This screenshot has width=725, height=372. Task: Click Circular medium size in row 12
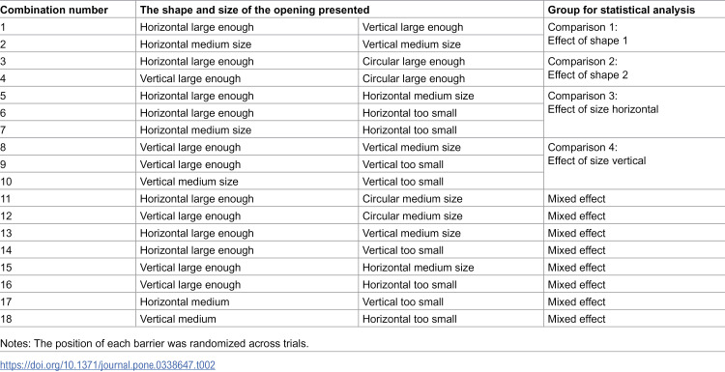click(412, 215)
